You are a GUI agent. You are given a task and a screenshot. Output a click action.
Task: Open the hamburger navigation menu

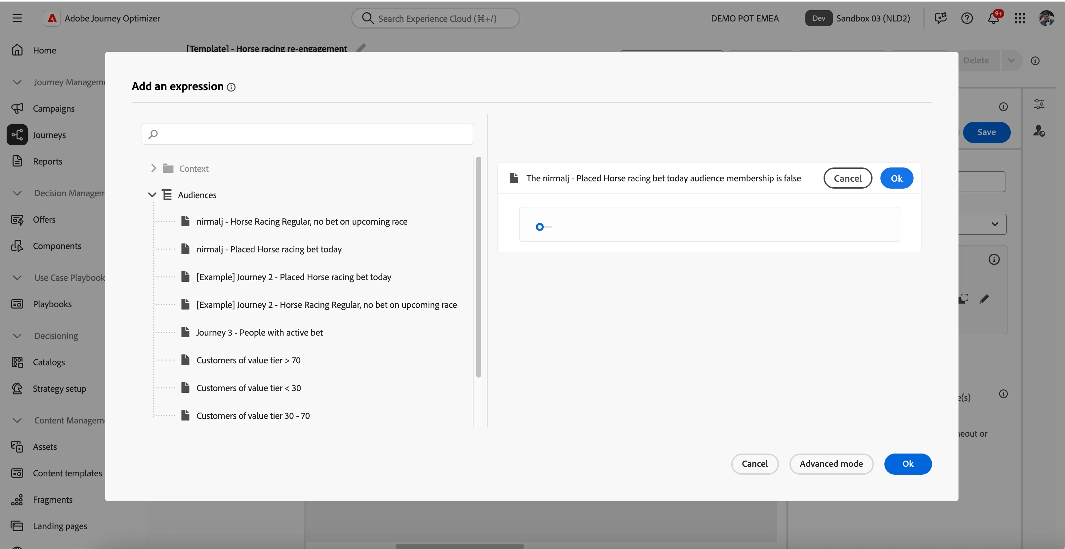tap(17, 18)
